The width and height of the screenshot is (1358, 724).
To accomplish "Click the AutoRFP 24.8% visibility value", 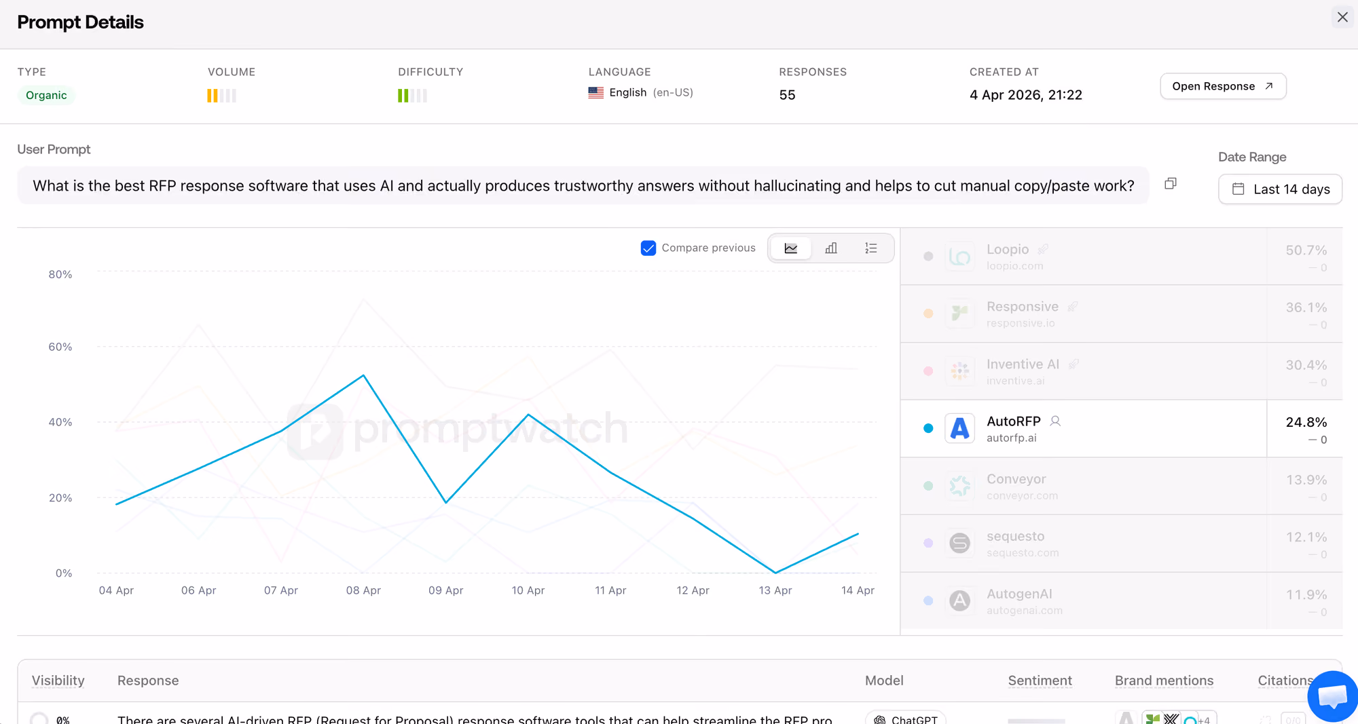I will click(x=1306, y=422).
